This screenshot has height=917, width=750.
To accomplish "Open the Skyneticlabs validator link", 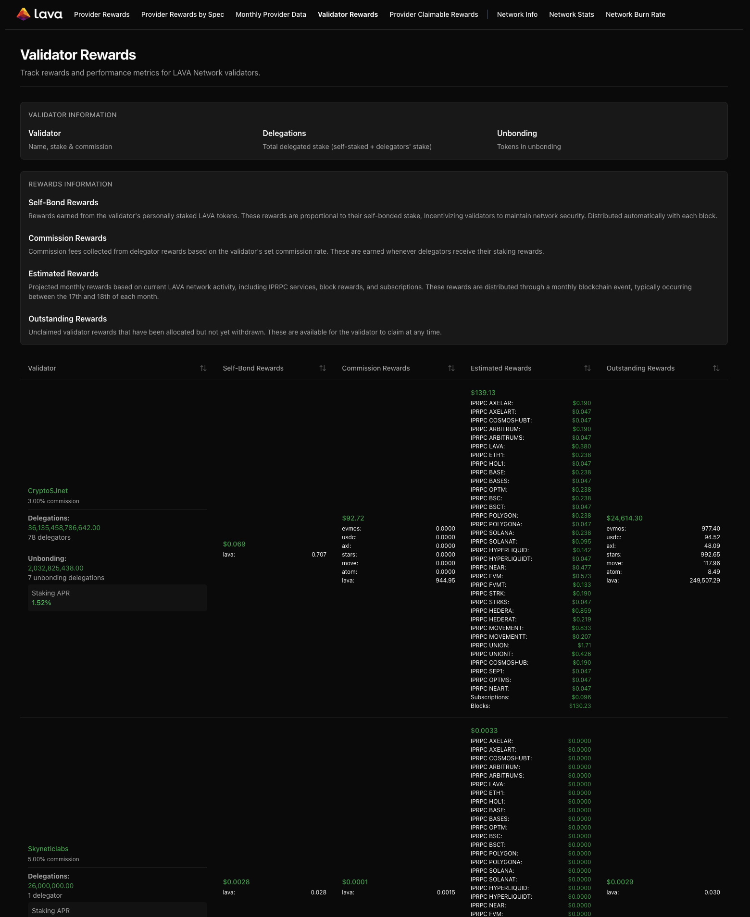I will [x=48, y=849].
